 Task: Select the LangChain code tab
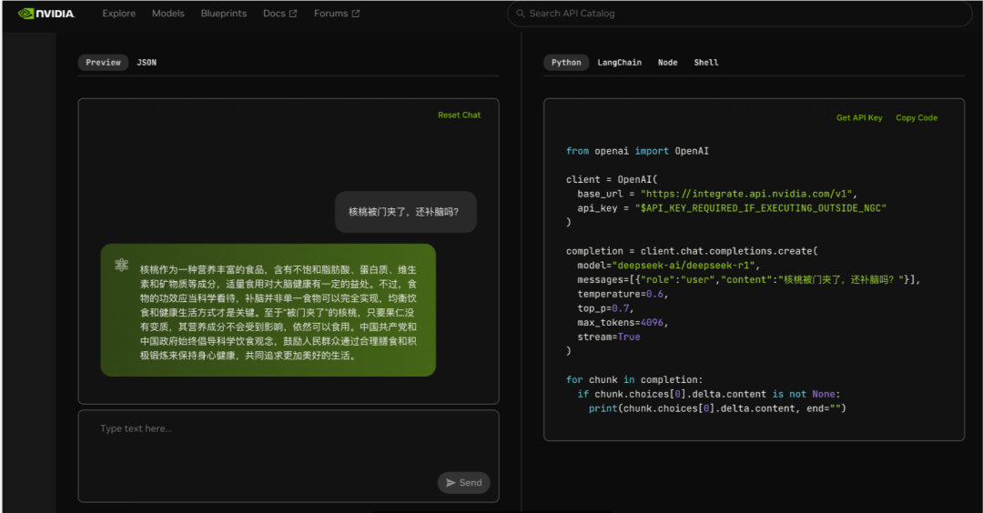(620, 63)
